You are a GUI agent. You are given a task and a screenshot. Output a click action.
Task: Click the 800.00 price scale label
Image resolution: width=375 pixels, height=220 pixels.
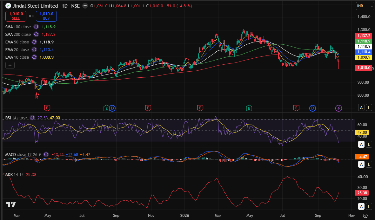tap(363, 95)
